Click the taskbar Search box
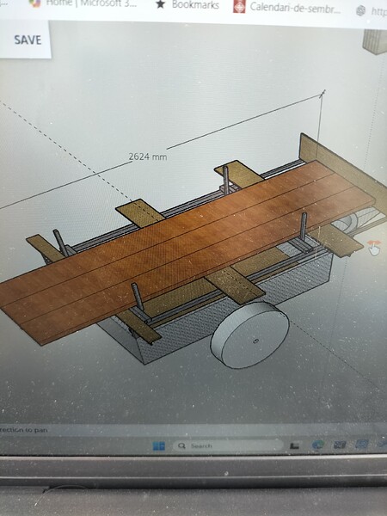 coord(228,445)
